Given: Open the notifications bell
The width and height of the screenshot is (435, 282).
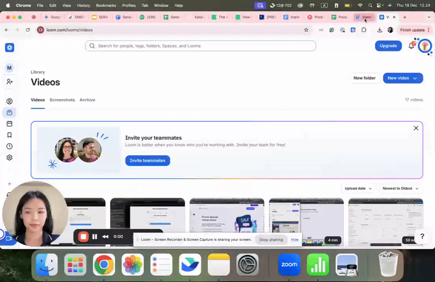Looking at the screenshot, I should click(411, 46).
